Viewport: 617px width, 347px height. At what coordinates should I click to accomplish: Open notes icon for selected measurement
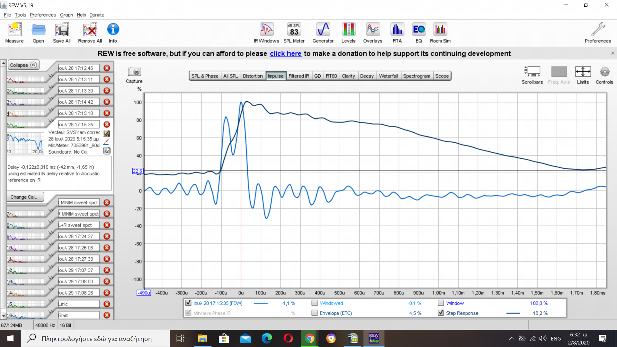(x=107, y=150)
